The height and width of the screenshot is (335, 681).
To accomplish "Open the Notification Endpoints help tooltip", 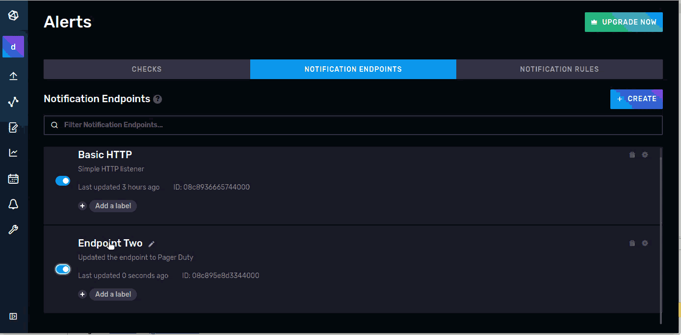I will (x=157, y=99).
